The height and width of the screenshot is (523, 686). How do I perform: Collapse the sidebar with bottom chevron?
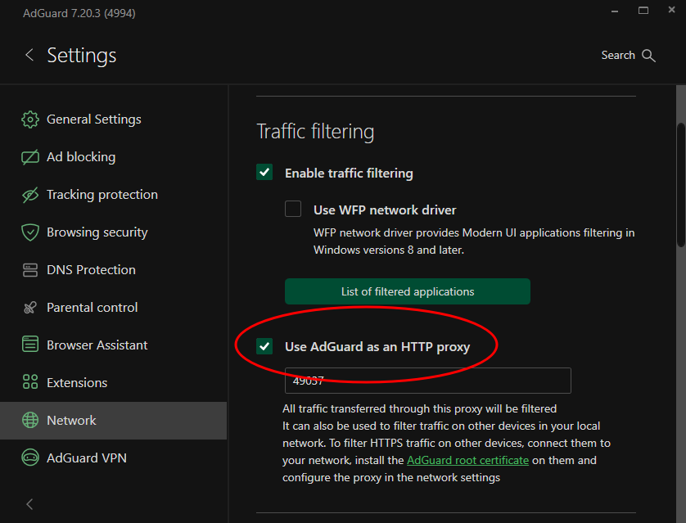(29, 503)
